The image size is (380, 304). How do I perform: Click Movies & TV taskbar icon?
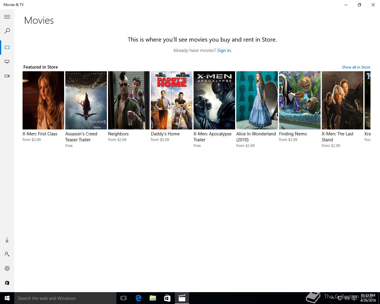point(182,298)
